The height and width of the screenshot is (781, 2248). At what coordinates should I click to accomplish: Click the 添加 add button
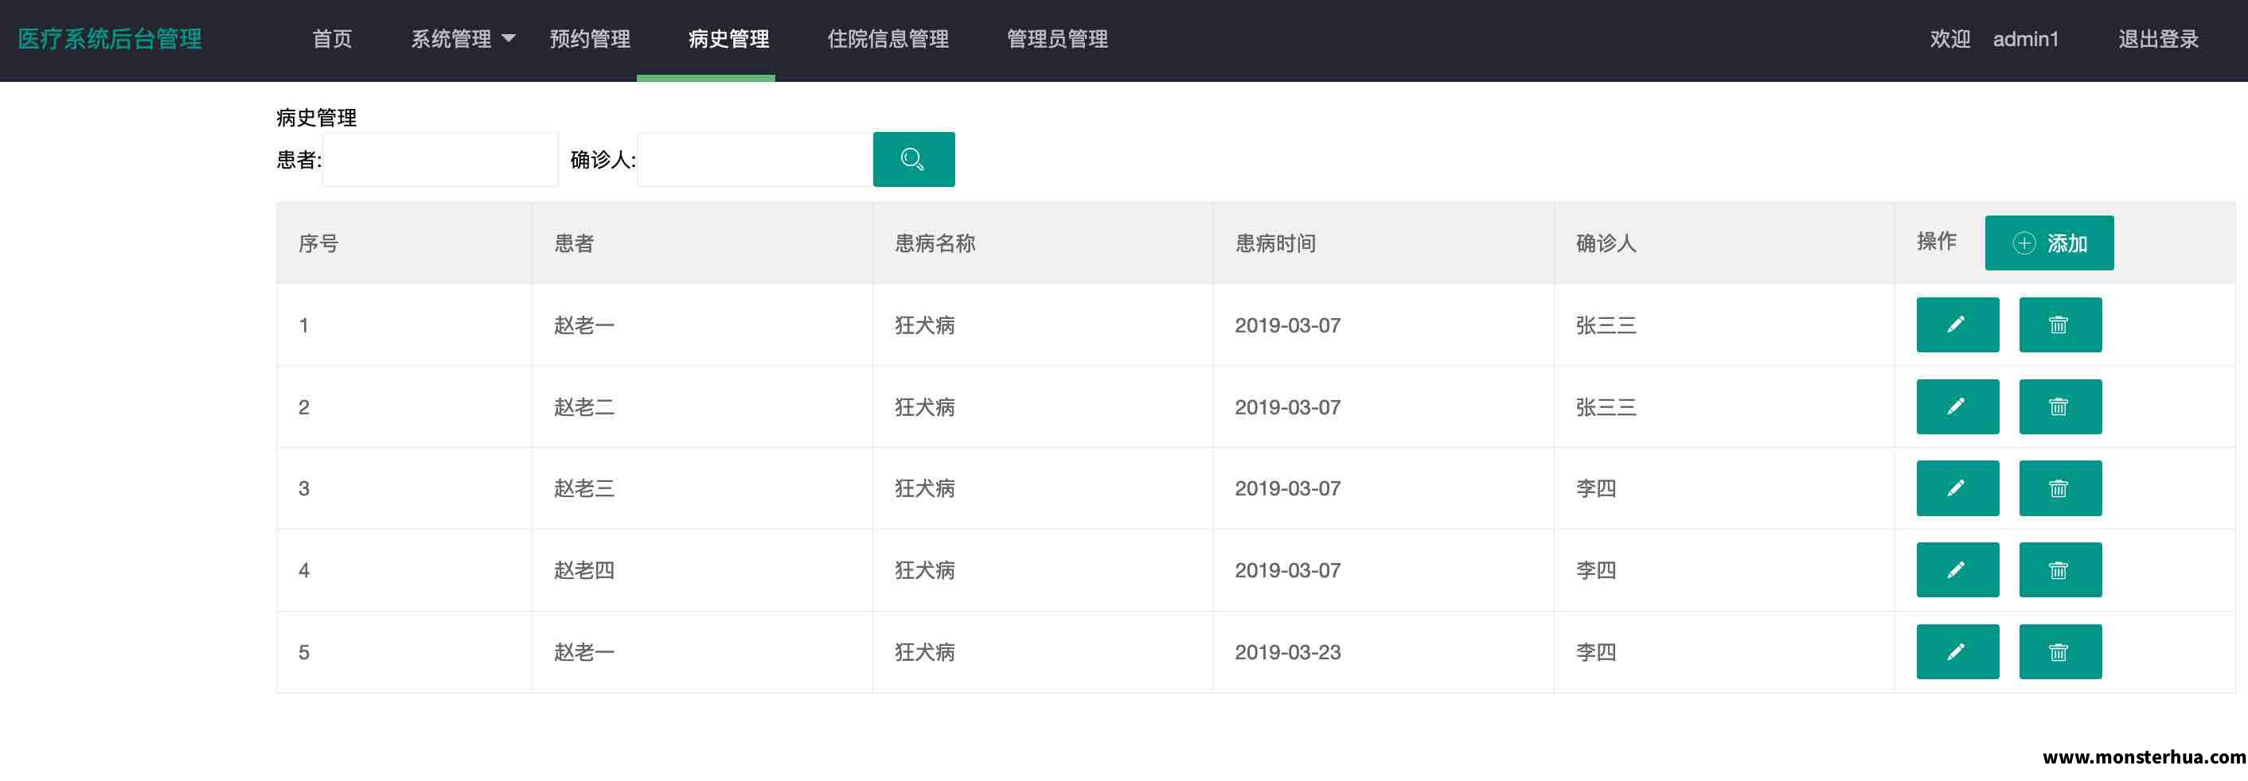click(2049, 243)
